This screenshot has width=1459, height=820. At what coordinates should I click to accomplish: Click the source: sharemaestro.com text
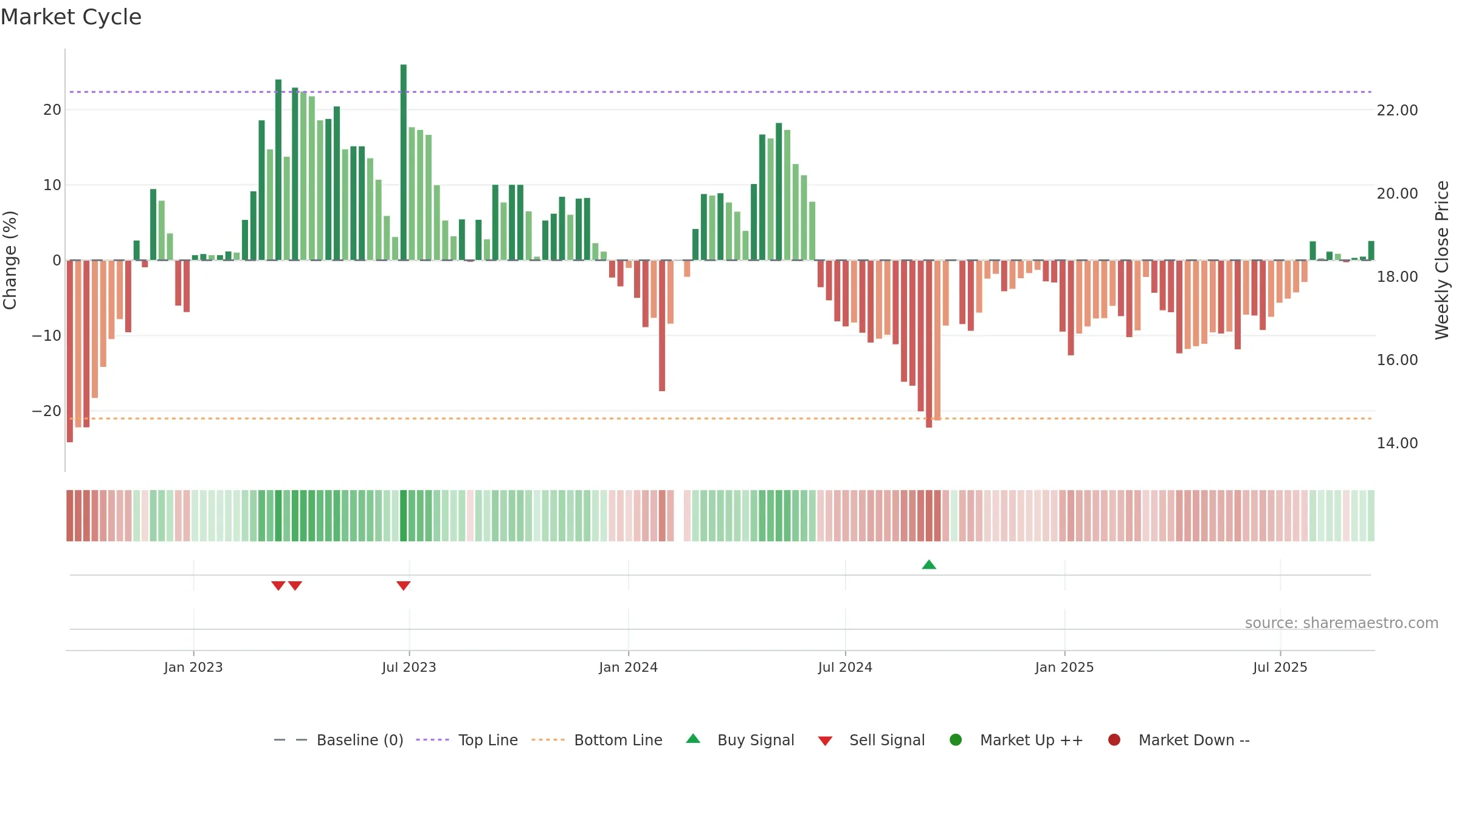tap(1342, 623)
